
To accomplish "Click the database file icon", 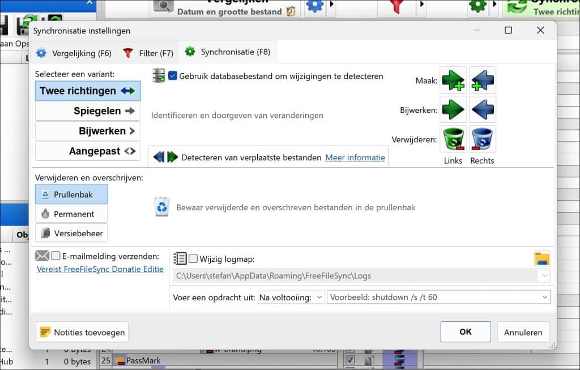I will pos(159,75).
